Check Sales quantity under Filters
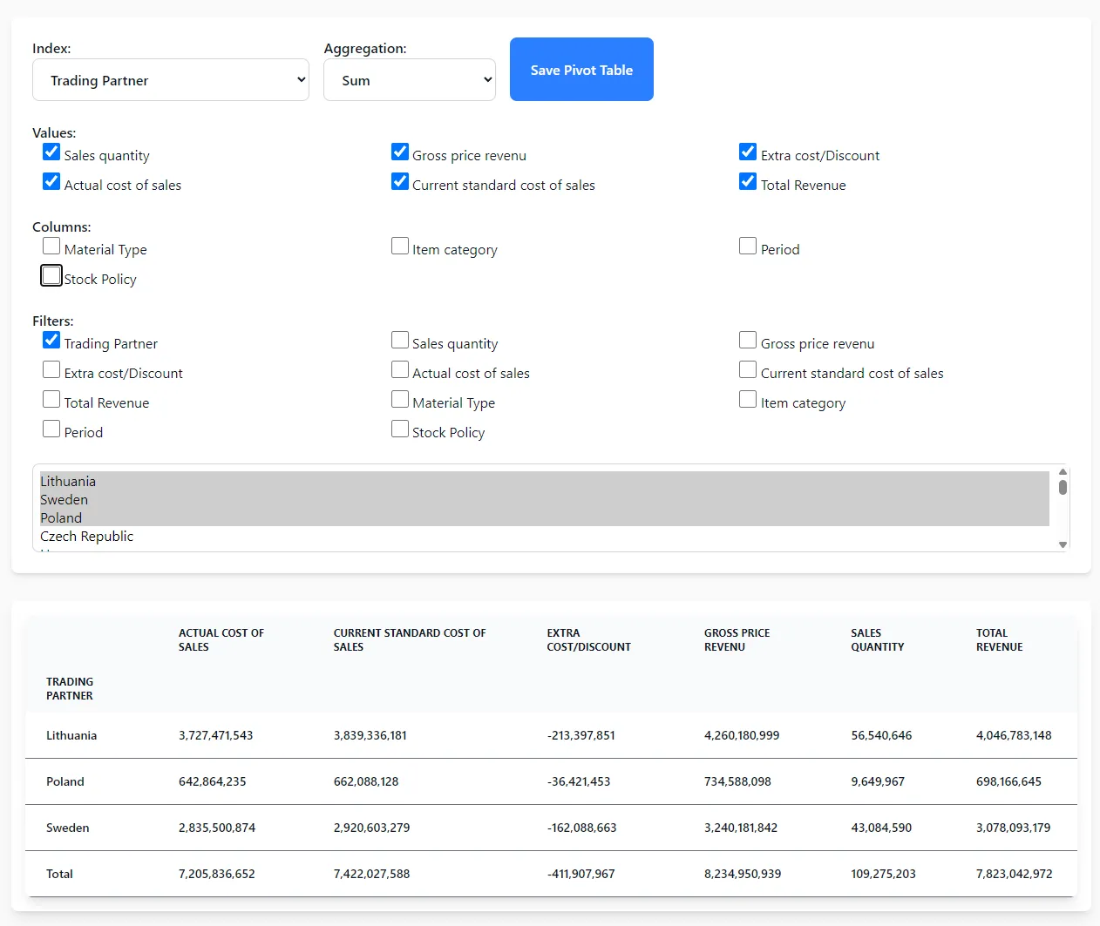 400,341
